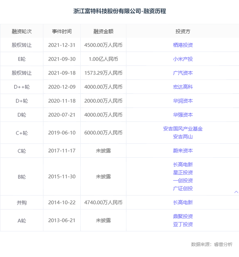
Task: Open investor link 宏达高科
Action: coord(183,87)
